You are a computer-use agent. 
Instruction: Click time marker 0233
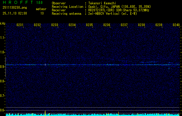point(55,25)
